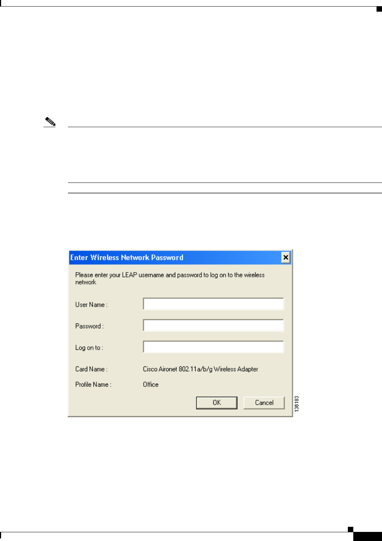Close the Enter Wireless Network Password dialog
Screen dimensions: 382x541
pos(286,258)
